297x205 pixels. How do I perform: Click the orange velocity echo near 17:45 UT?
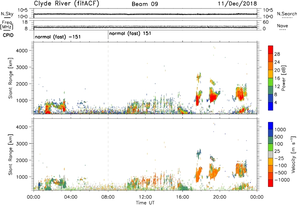tap(198, 175)
